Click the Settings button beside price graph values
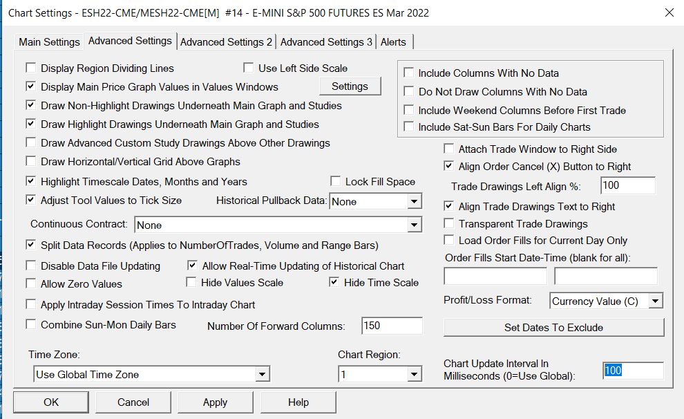The image size is (684, 419). point(350,86)
